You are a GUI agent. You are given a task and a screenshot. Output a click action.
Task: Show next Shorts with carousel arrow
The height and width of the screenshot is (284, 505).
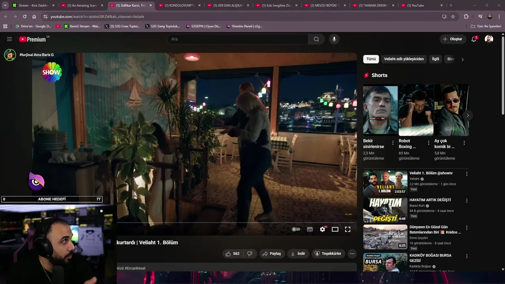coord(468,116)
